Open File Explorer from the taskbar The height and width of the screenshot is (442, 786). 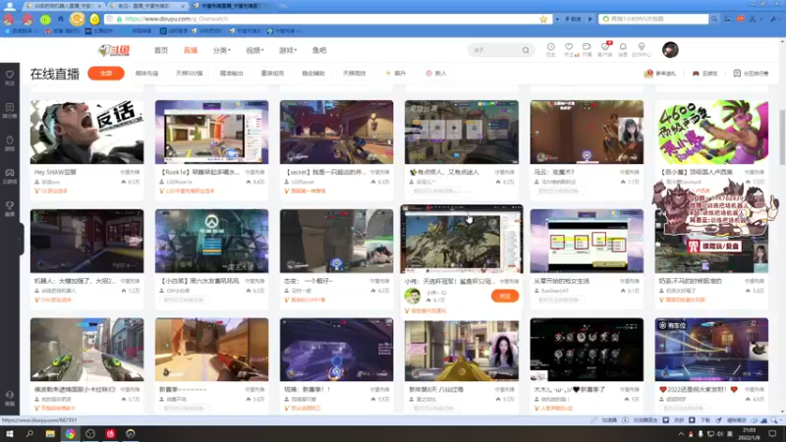coord(50,434)
